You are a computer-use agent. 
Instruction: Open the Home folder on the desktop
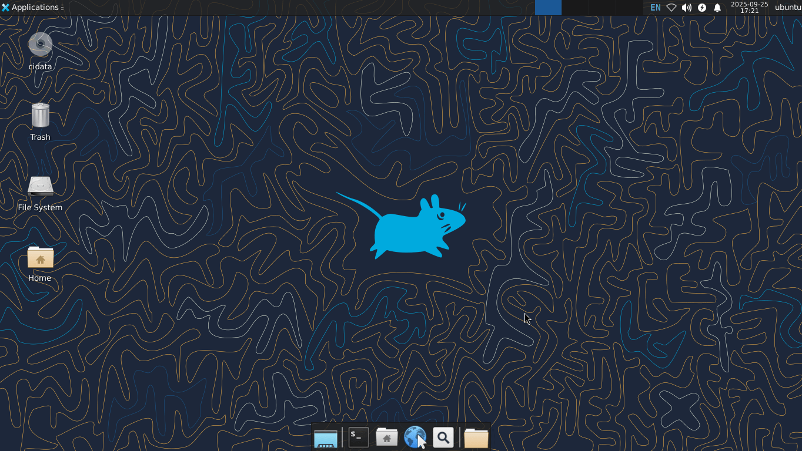pyautogui.click(x=39, y=258)
